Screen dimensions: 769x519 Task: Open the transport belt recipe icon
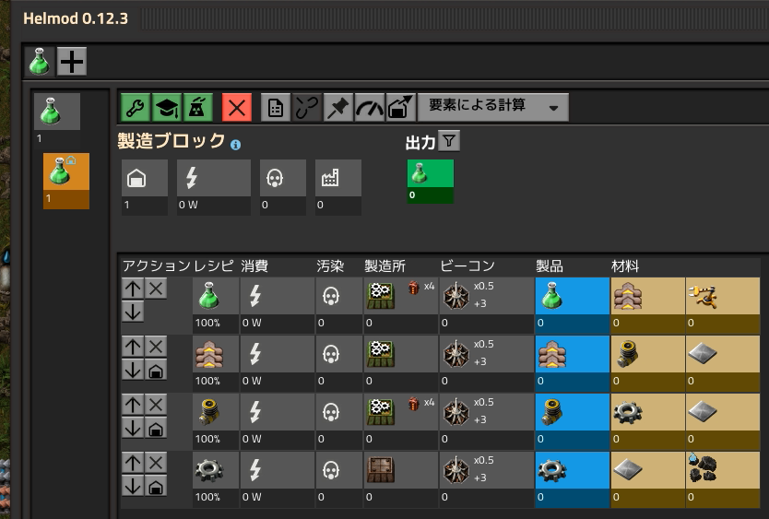pos(209,354)
